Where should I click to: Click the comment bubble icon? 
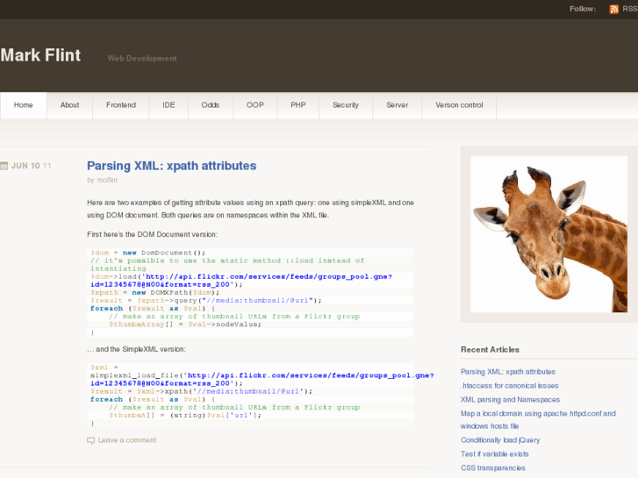(91, 440)
